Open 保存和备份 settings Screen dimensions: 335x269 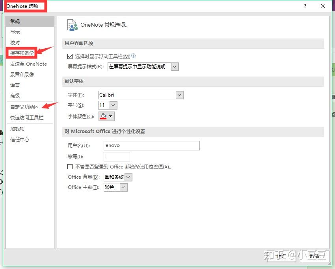click(x=30, y=53)
